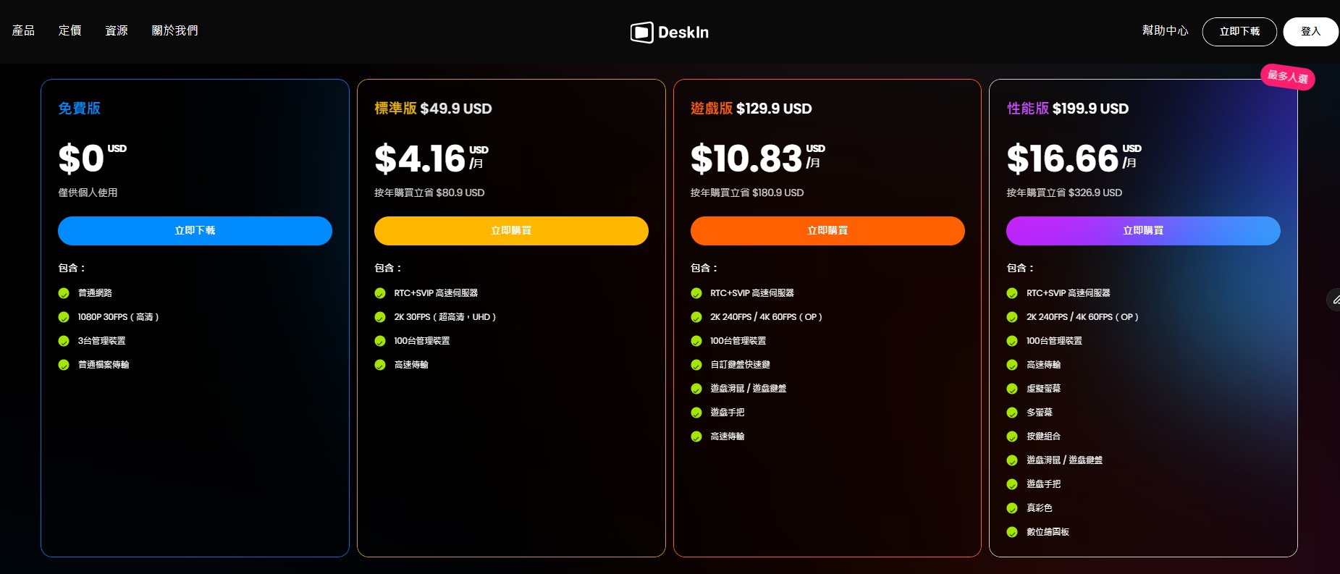This screenshot has height=574, width=1340.
Task: Click the checkmark icon beside 普通網路
Action: point(64,293)
